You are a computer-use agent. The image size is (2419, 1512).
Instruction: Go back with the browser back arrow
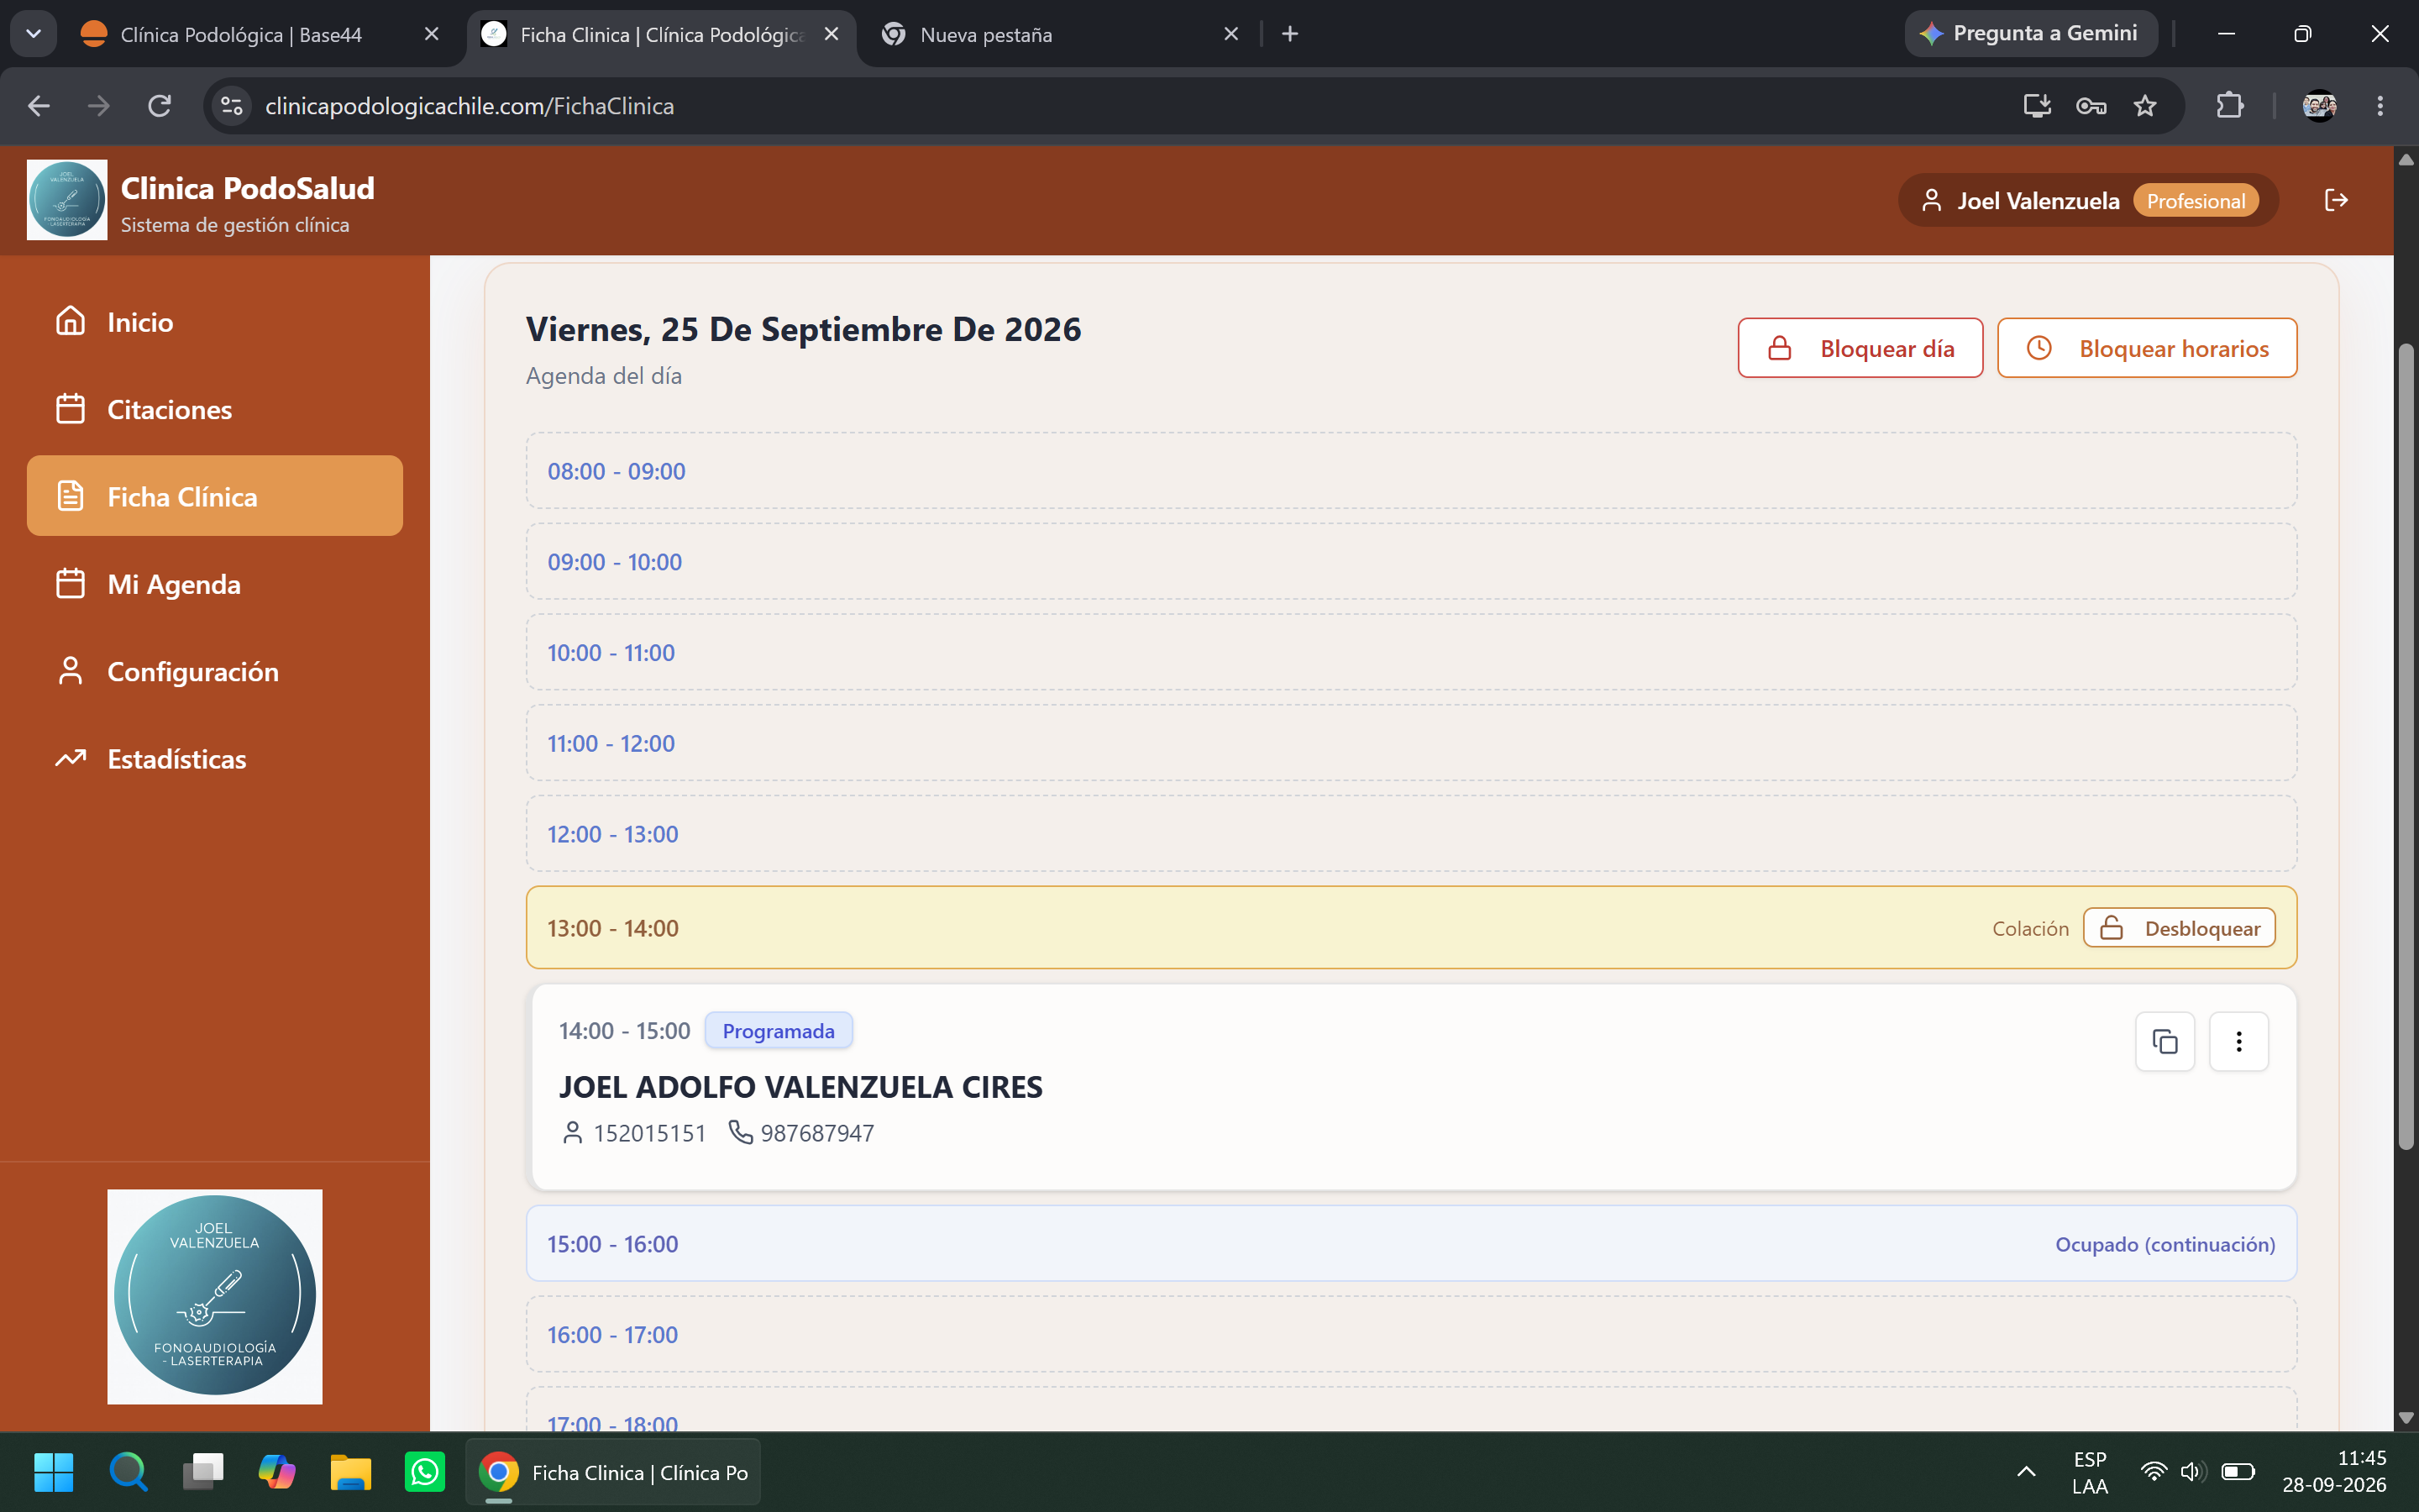click(x=39, y=106)
